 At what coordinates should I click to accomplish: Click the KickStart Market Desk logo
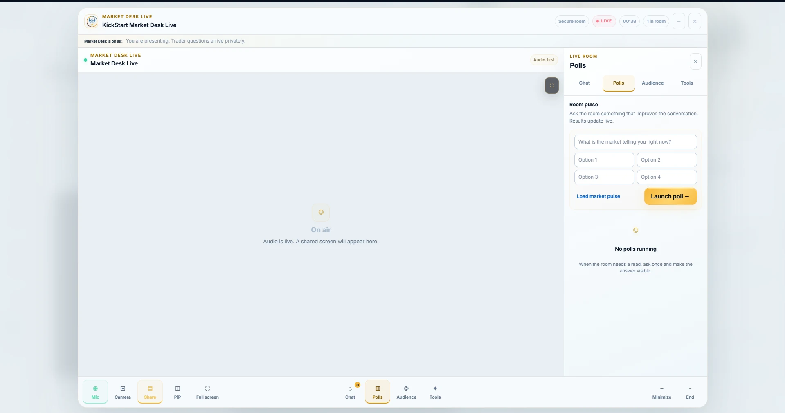click(x=92, y=21)
